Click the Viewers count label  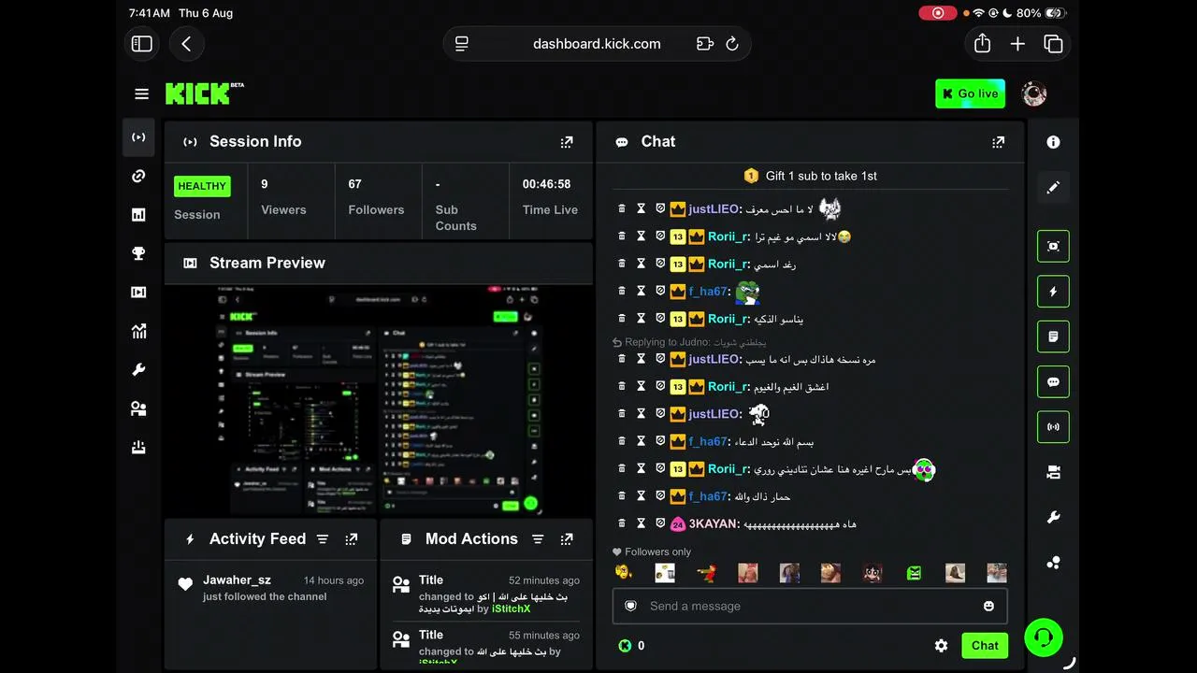tap(283, 210)
